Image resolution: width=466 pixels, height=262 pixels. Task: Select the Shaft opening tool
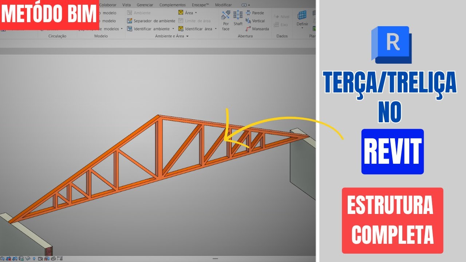click(238, 18)
